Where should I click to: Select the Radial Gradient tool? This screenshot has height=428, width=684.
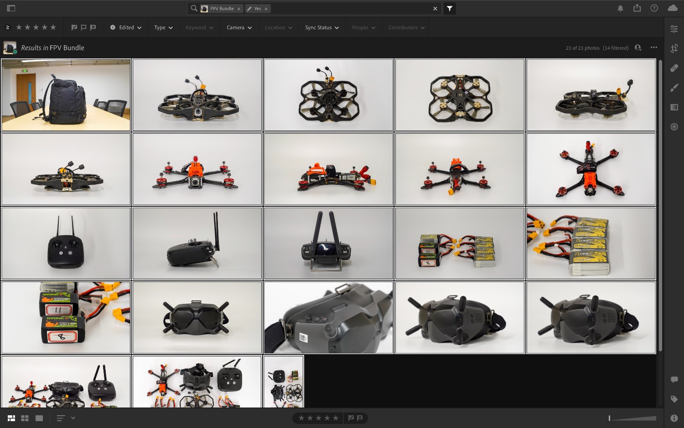674,127
